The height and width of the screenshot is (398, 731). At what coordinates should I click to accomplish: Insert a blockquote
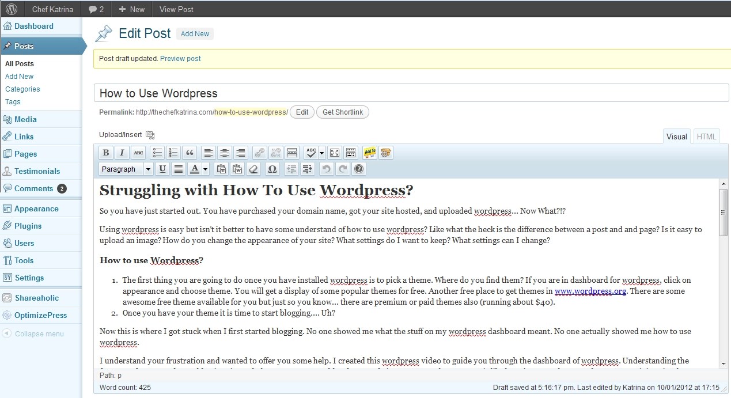190,153
